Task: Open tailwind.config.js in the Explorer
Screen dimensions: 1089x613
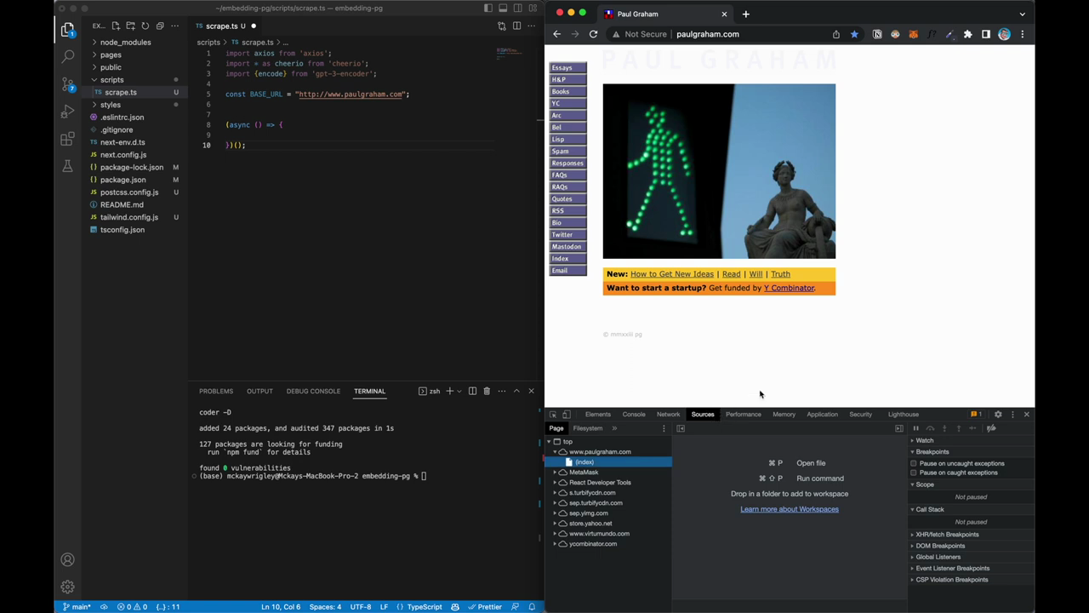Action: tap(129, 217)
